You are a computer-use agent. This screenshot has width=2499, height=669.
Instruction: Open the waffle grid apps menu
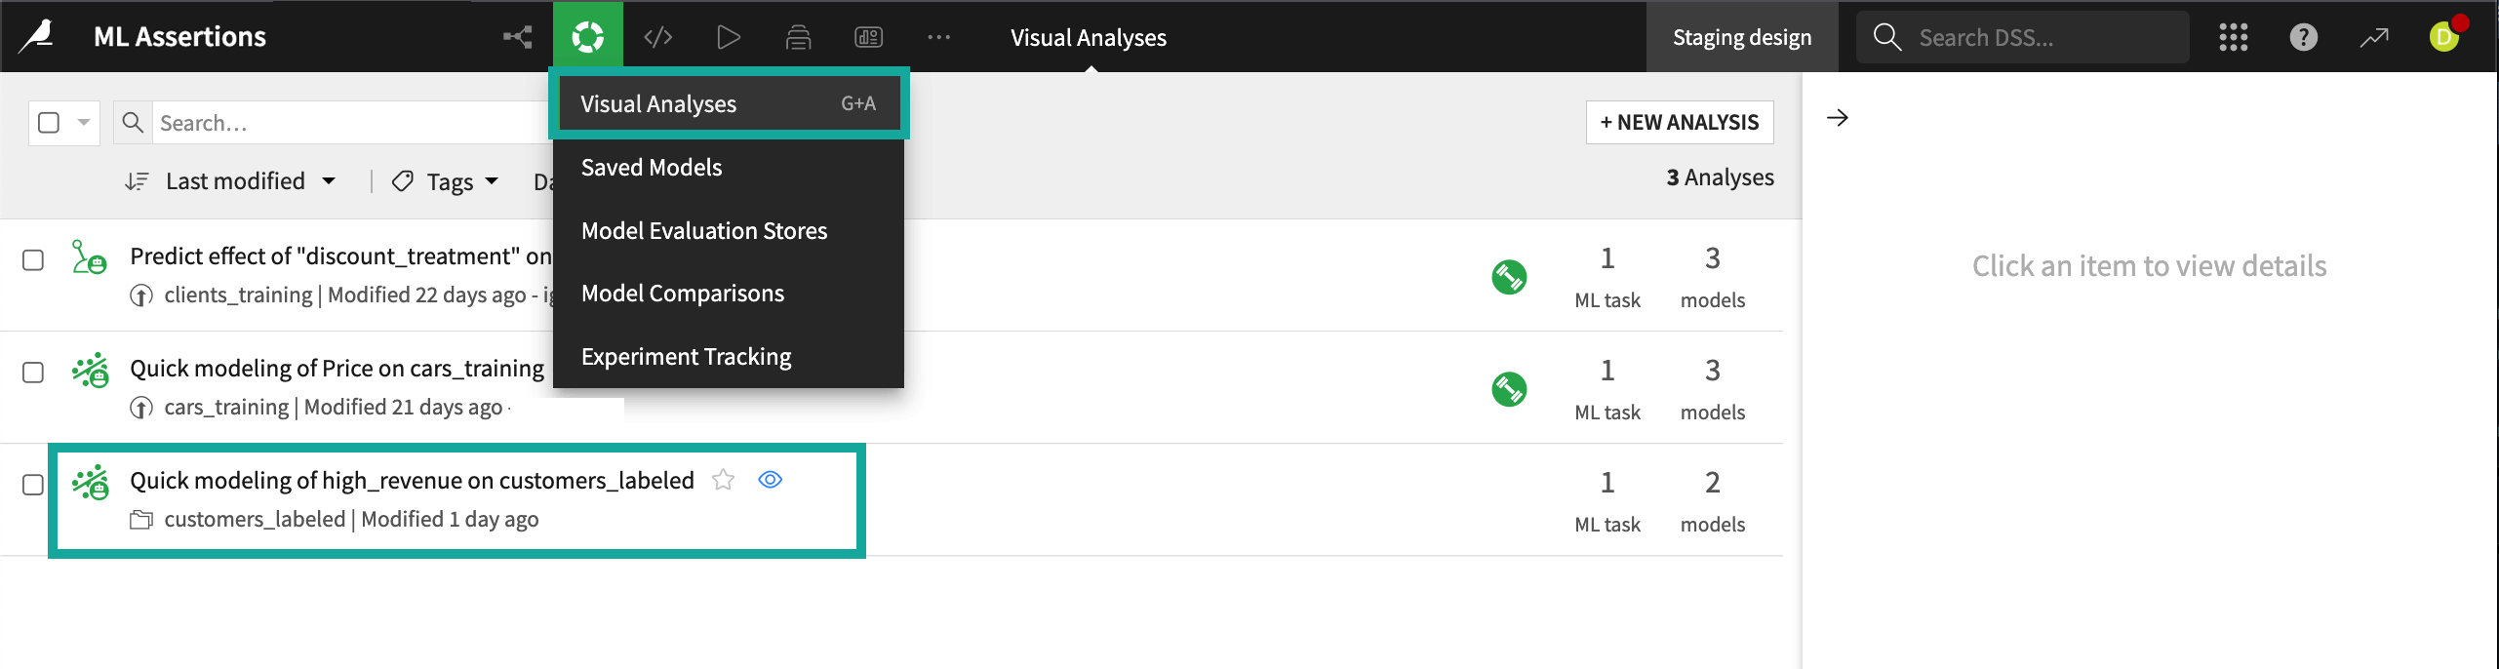tap(2232, 36)
